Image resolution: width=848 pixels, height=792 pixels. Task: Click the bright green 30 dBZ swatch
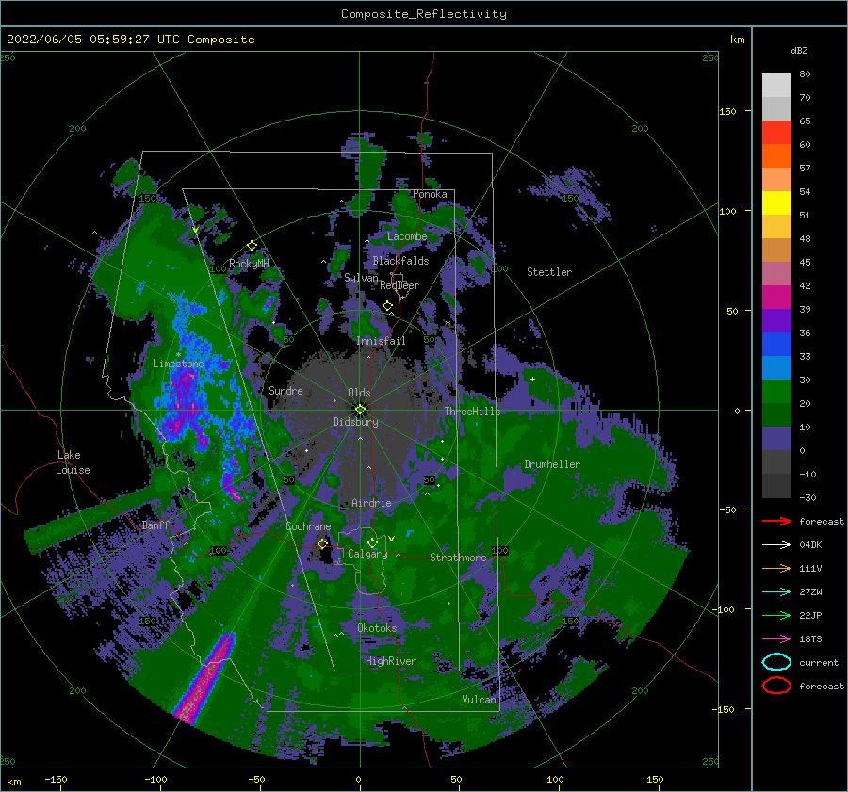point(776,392)
